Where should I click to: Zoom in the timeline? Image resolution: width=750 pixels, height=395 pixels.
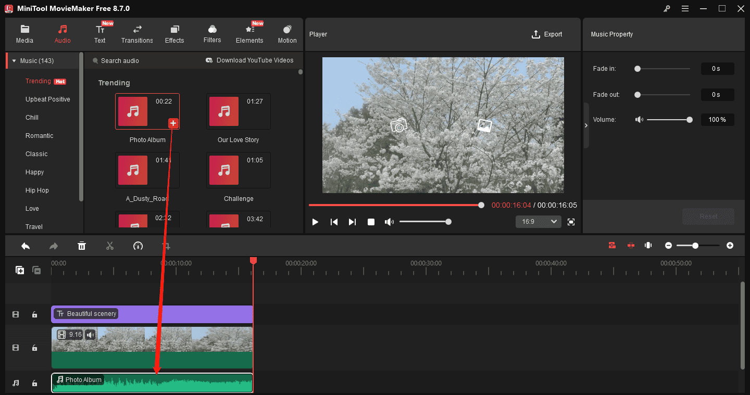(730, 245)
